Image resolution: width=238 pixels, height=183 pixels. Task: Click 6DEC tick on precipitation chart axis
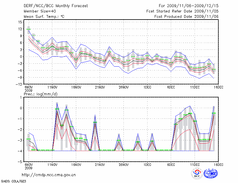(x=171, y=165)
